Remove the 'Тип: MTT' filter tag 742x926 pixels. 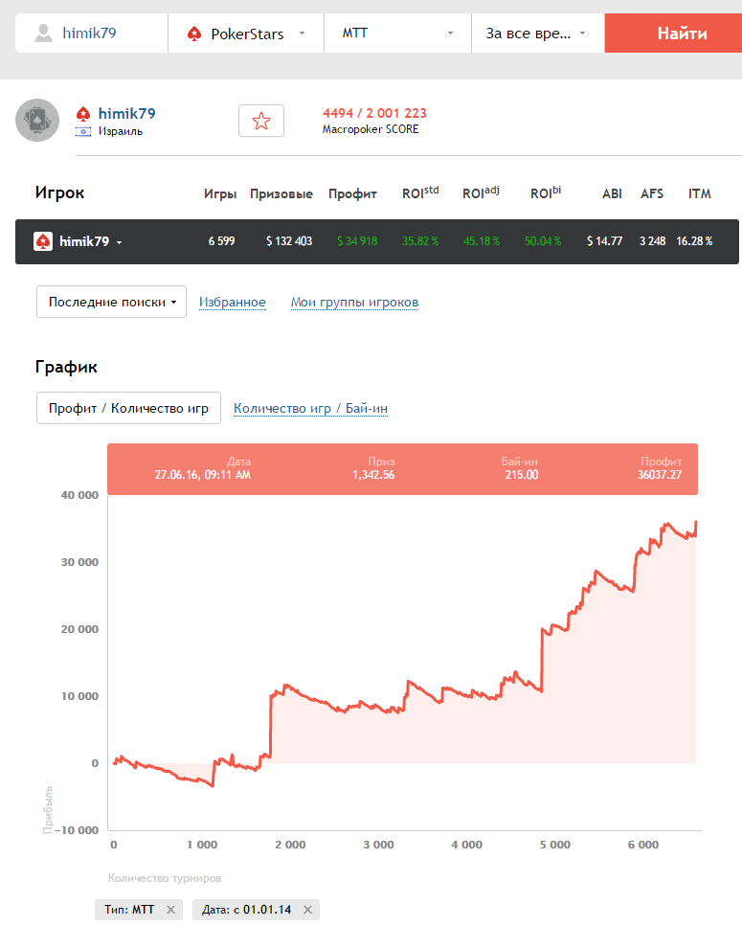click(x=170, y=910)
